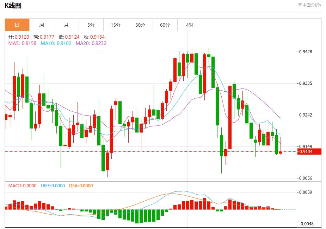Image resolution: width=326 pixels, height=229 pixels.
Task: Click the DEA:0.0000 label
Action: coord(81,186)
